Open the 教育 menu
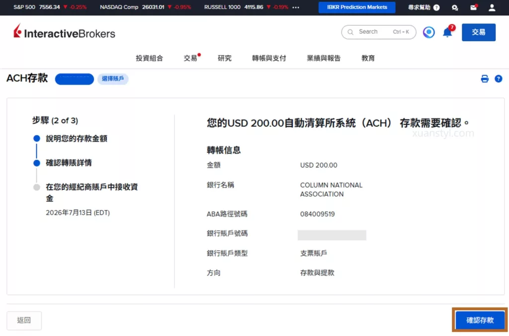 [368, 58]
